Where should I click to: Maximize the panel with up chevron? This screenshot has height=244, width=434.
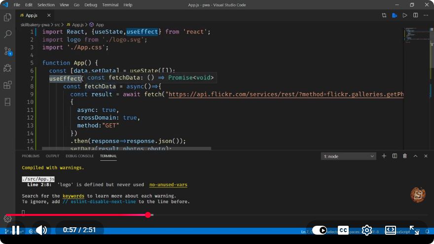[x=415, y=156]
